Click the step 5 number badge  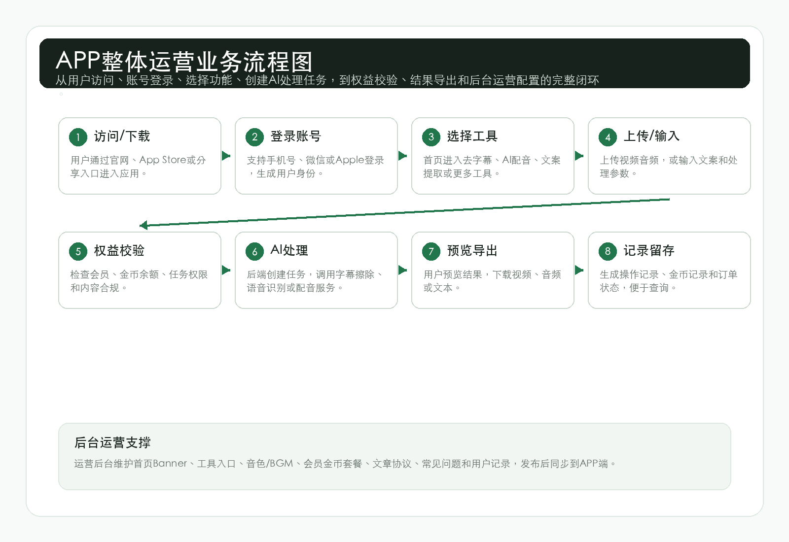tap(78, 251)
